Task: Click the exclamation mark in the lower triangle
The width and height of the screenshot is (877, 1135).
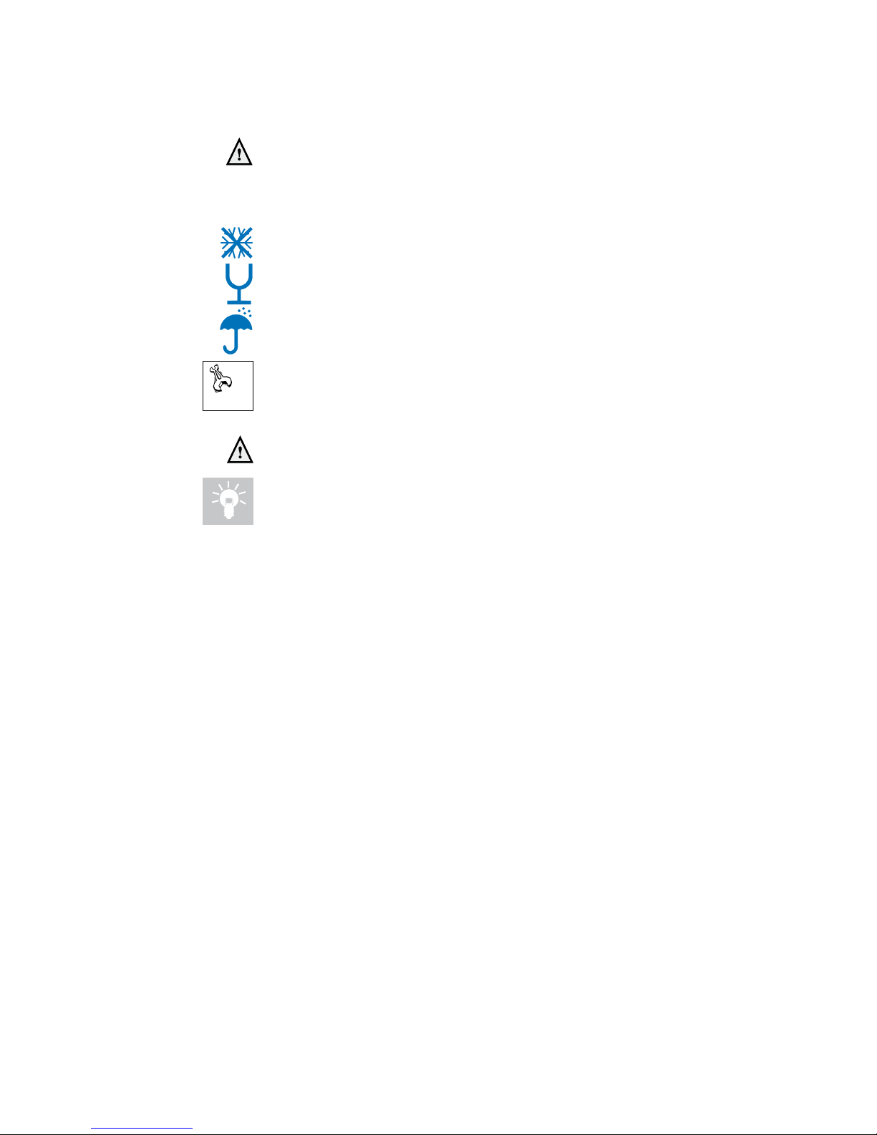Action: 240,453
